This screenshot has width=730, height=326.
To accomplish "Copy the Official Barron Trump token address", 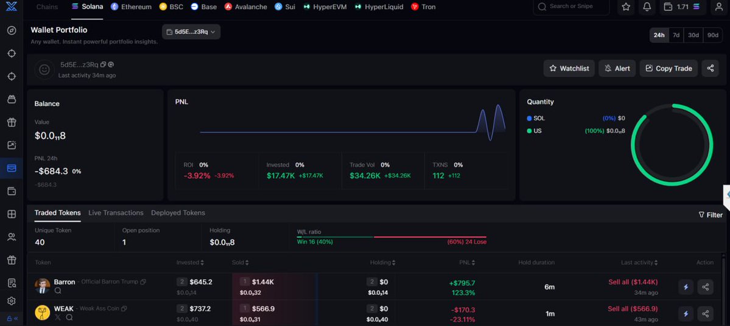I will [x=144, y=282].
